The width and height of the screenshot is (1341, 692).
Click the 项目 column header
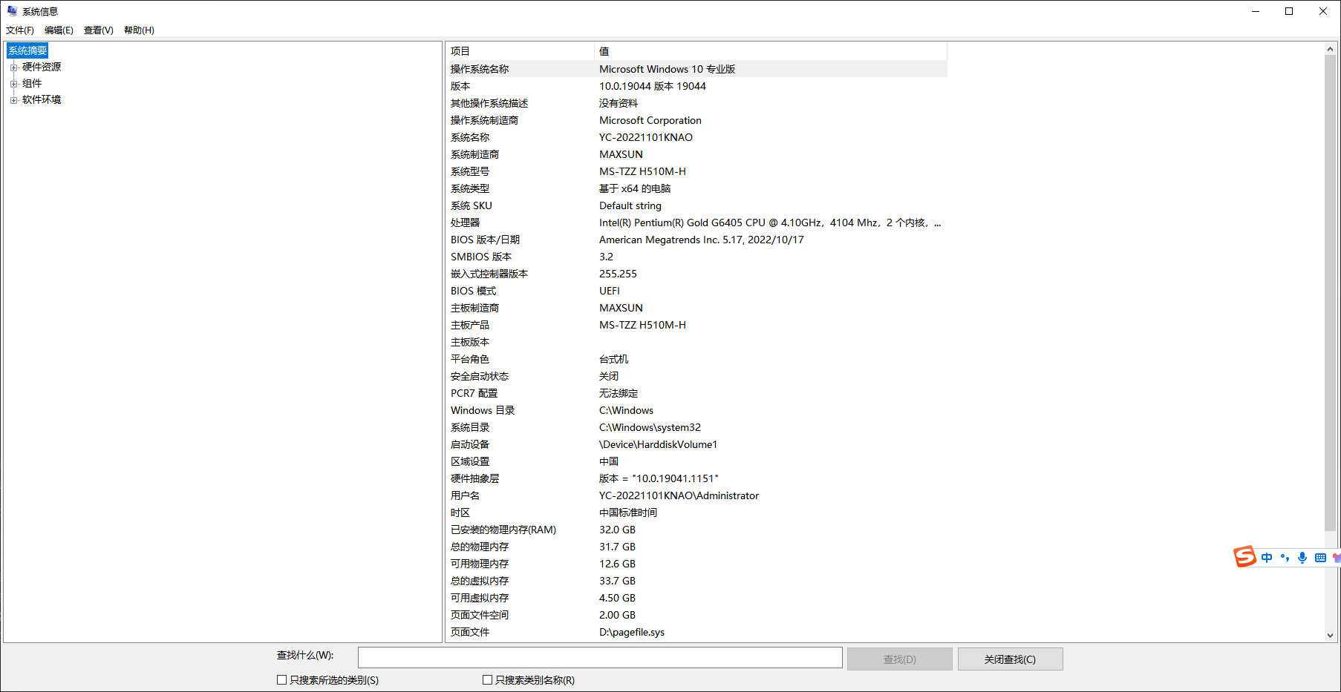coord(520,51)
